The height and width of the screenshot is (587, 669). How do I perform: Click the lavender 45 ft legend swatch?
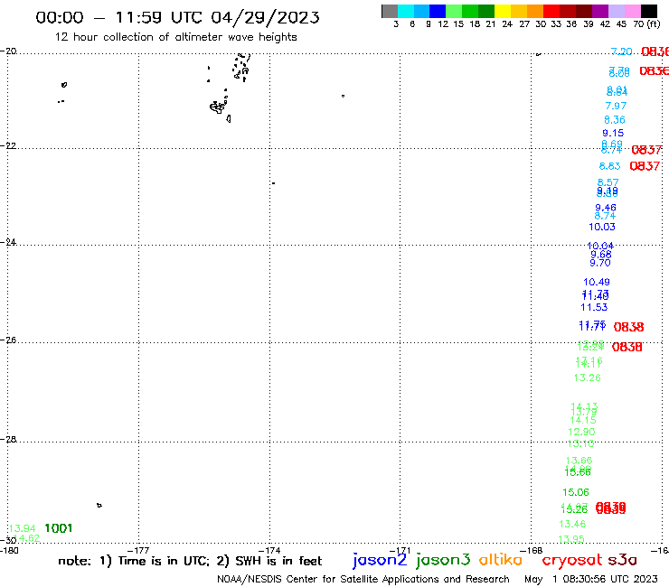point(616,11)
